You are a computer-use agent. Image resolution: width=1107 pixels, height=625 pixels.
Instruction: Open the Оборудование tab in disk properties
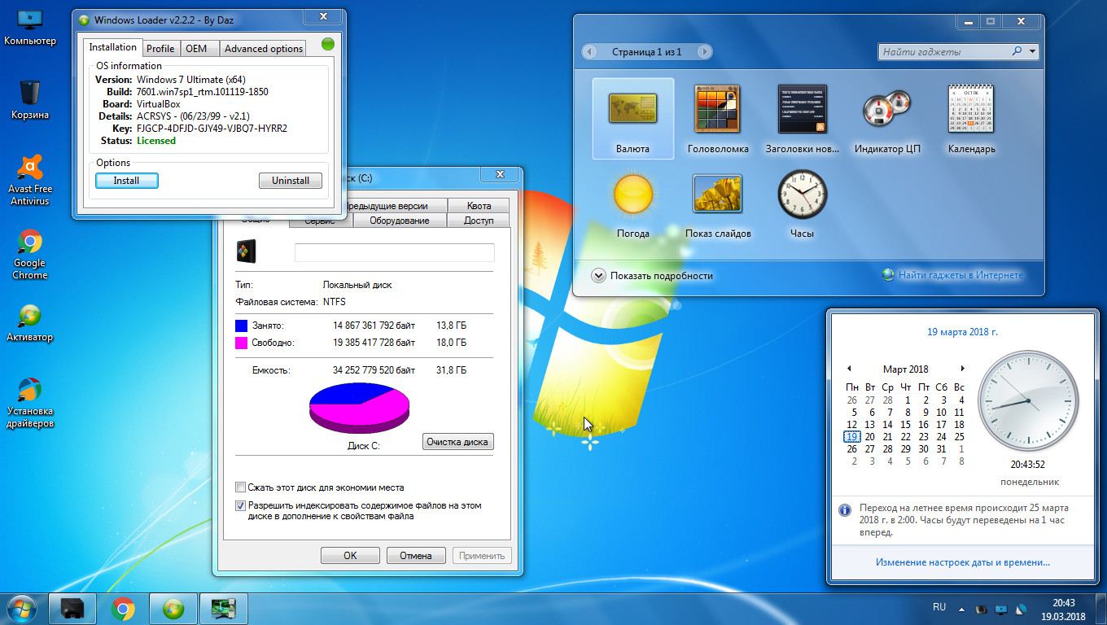pos(399,221)
